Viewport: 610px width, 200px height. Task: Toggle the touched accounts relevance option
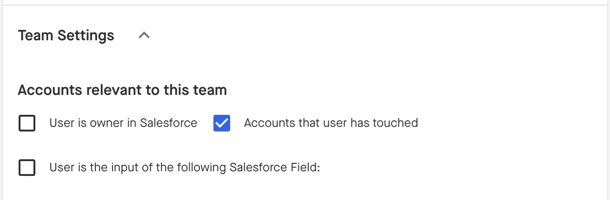pos(222,123)
